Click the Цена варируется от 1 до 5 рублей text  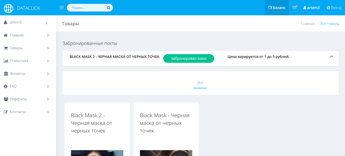[x=258, y=57]
